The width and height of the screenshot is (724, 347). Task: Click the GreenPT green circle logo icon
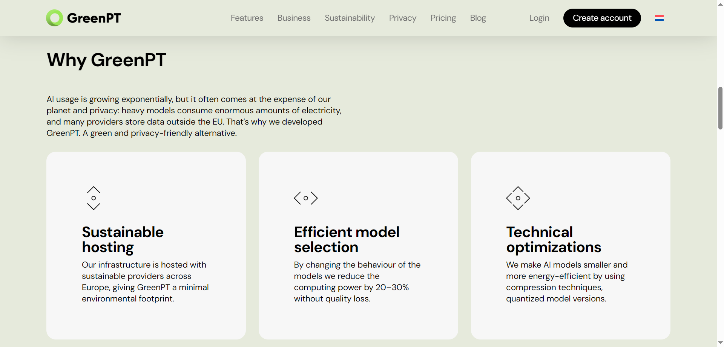click(54, 18)
